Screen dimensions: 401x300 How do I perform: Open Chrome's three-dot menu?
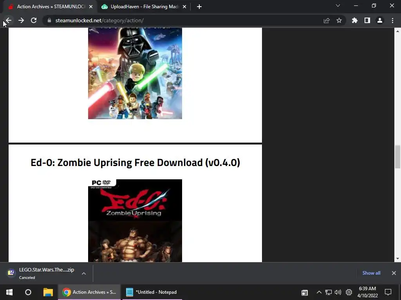click(x=392, y=20)
